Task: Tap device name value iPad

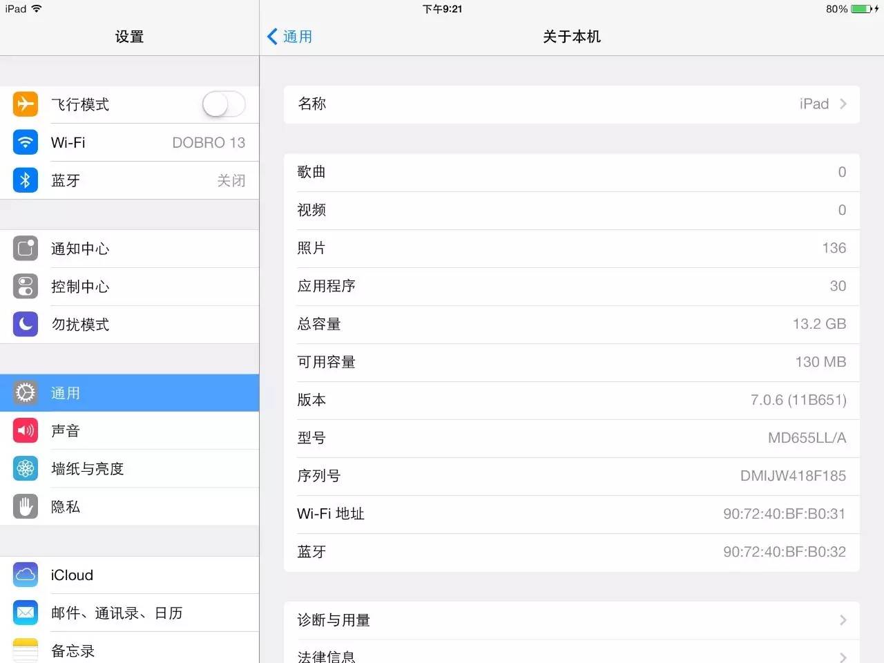Action: tap(814, 104)
